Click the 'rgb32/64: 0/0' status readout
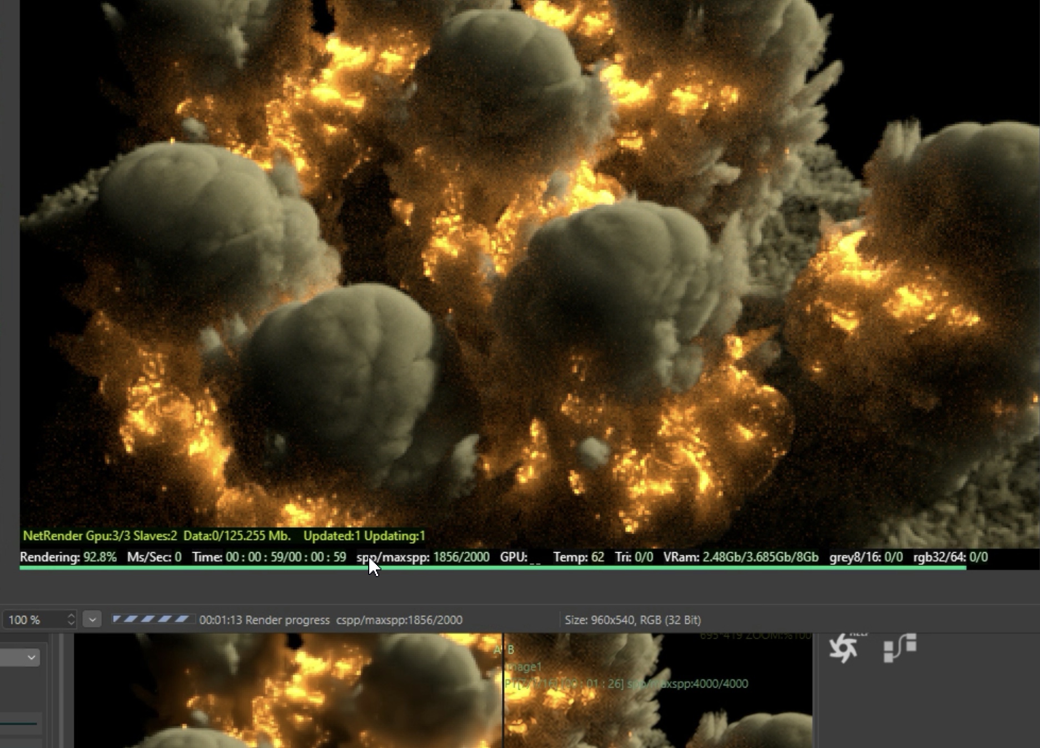This screenshot has width=1040, height=748. (951, 557)
